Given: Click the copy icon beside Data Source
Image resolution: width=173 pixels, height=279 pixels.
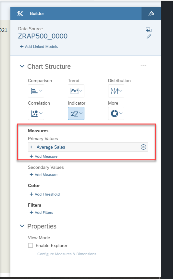Looking at the screenshot, I should [x=149, y=30].
